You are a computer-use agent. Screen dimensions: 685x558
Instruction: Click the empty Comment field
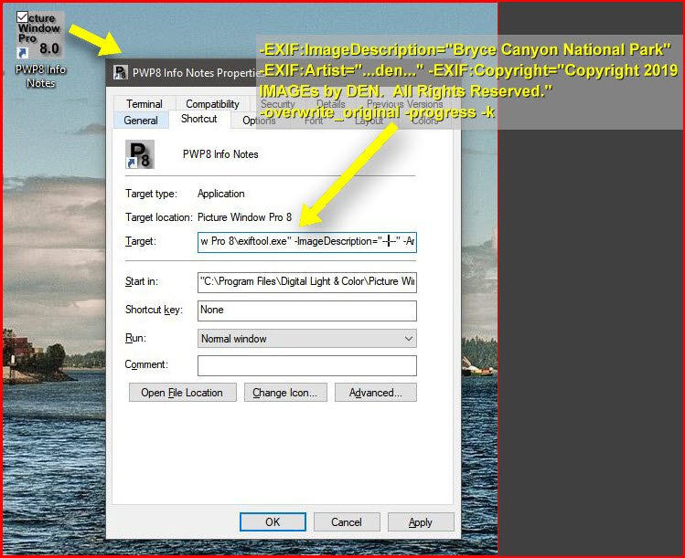(x=306, y=366)
